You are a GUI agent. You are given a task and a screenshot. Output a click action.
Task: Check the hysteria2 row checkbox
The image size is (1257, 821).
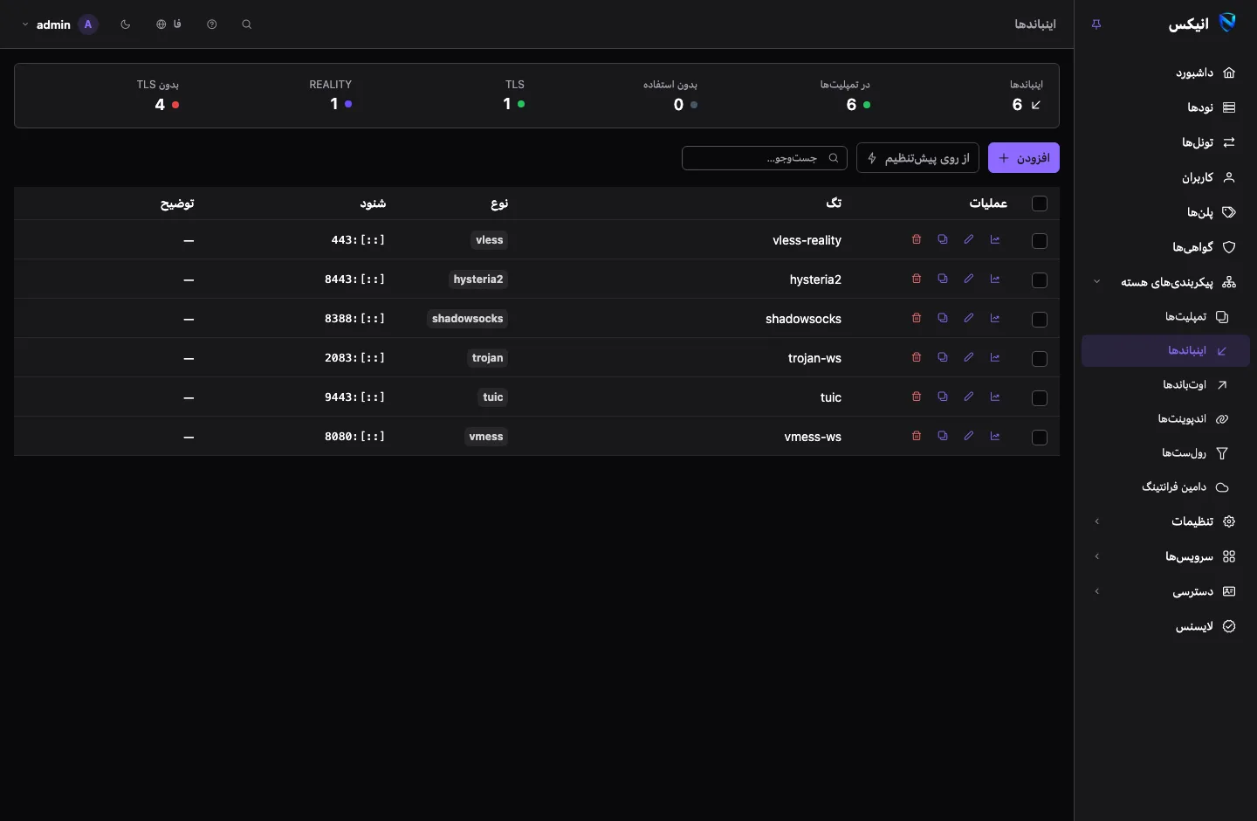1040,280
